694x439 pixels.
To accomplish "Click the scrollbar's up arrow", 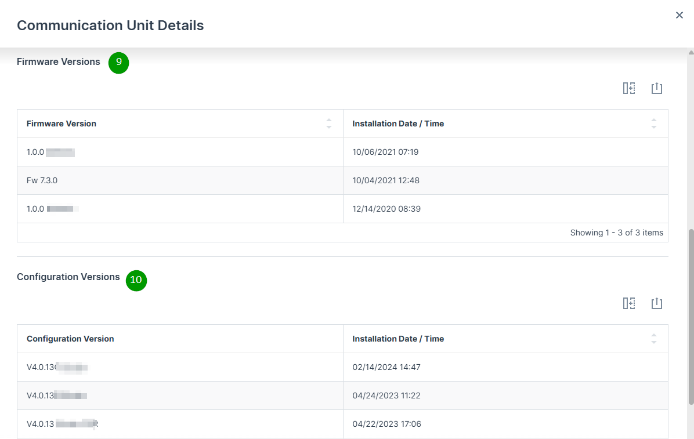I will [691, 53].
